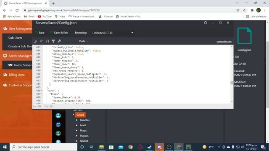Click the bookmark star icon
This screenshot has width=269, height=151.
(244, 10)
